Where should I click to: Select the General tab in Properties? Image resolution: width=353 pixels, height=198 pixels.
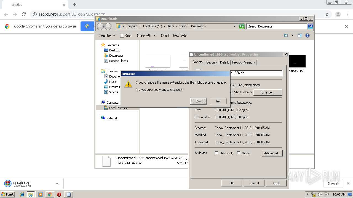[x=198, y=62]
